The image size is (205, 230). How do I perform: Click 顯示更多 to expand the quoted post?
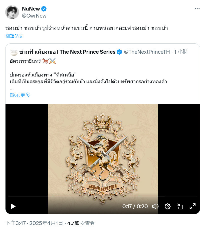pos(20,95)
